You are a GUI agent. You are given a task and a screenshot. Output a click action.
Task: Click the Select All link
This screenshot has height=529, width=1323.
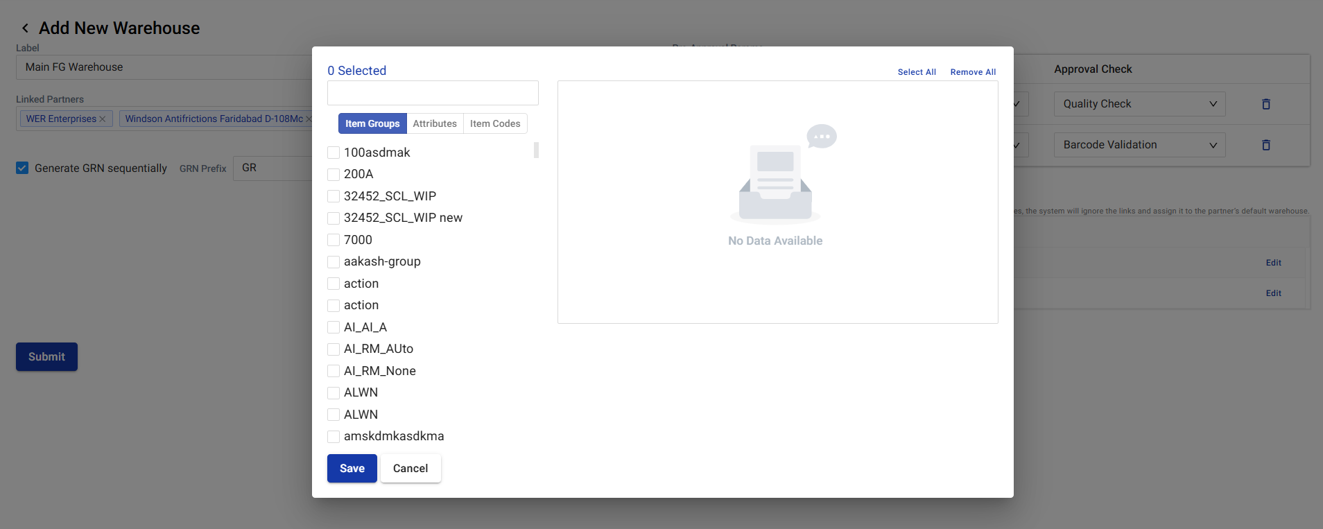pyautogui.click(x=916, y=72)
